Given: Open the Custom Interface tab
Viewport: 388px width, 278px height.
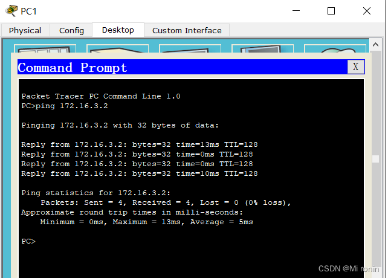Looking at the screenshot, I should 187,30.
